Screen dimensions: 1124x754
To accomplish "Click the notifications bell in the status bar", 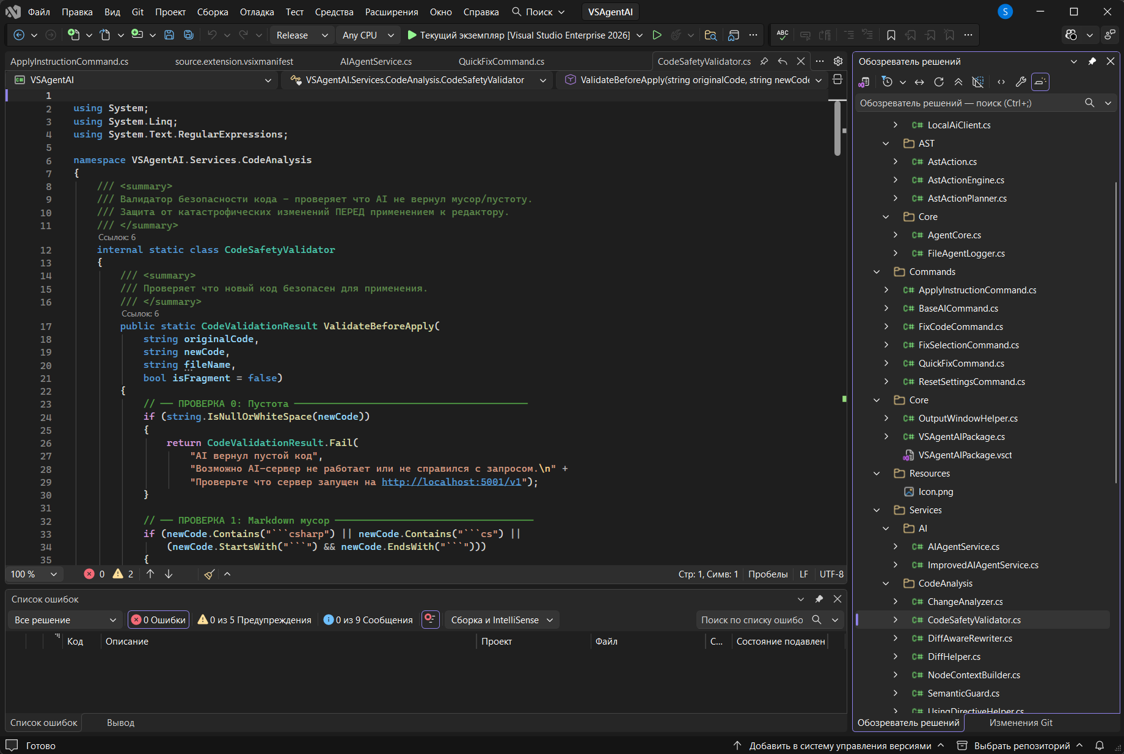I will coord(1100,745).
